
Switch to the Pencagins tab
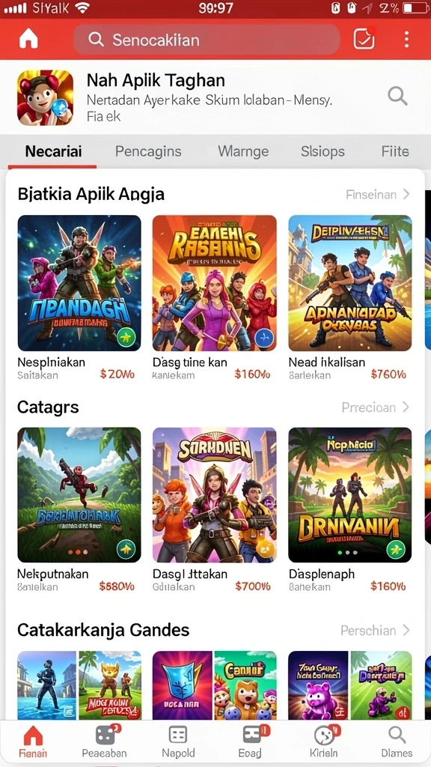[148, 151]
